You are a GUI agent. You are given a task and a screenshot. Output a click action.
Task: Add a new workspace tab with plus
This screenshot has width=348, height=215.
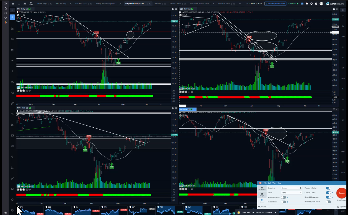(x=240, y=4)
